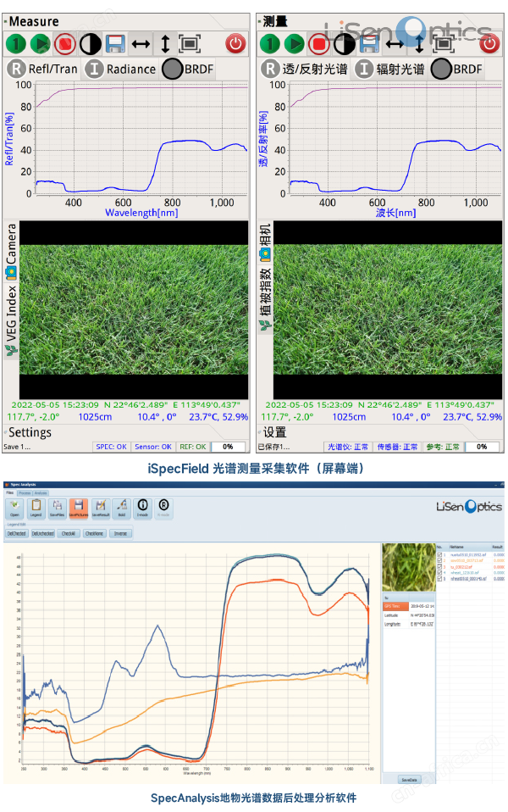The image size is (508, 812).
Task: Start continuous measurement in English Measure panel
Action: (x=41, y=44)
